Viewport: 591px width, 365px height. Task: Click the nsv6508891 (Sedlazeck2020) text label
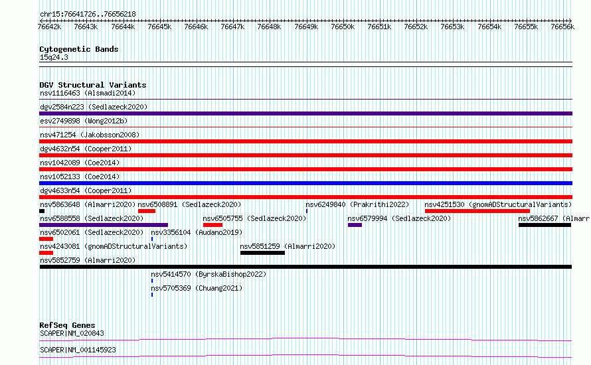(x=189, y=204)
